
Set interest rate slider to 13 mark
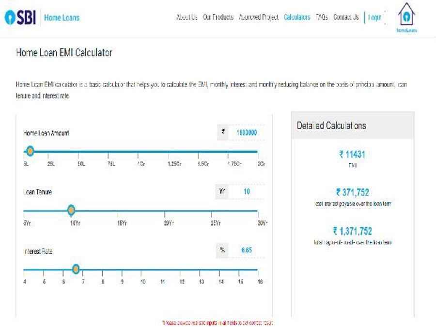tap(200, 270)
